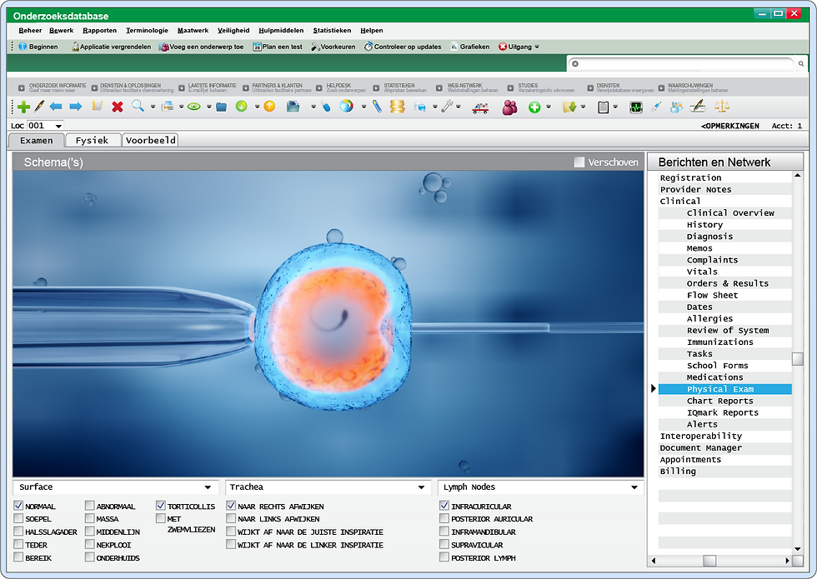
Task: Click the clipboard icon
Action: [603, 107]
